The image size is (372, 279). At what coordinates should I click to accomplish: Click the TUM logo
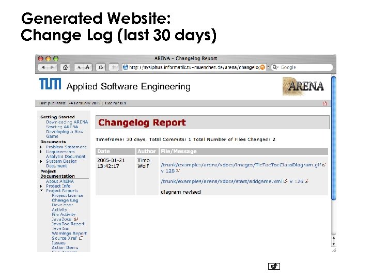[x=52, y=85]
